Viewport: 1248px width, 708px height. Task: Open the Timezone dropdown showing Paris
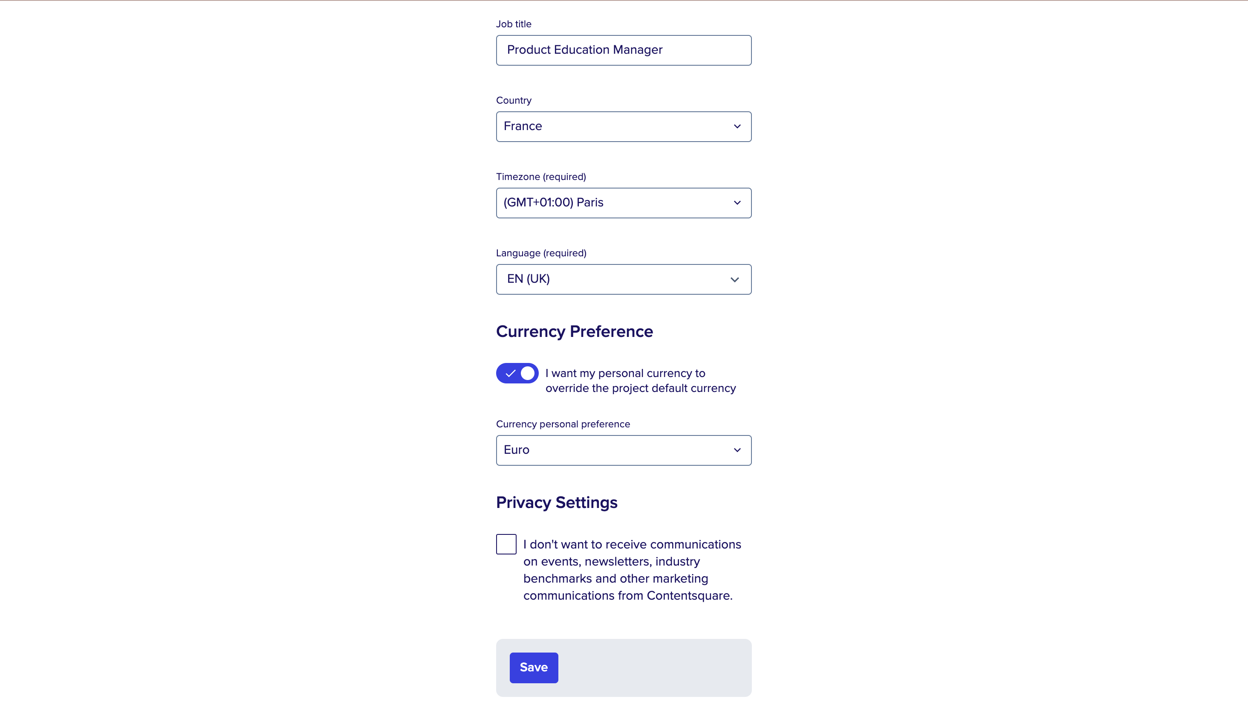pos(623,203)
